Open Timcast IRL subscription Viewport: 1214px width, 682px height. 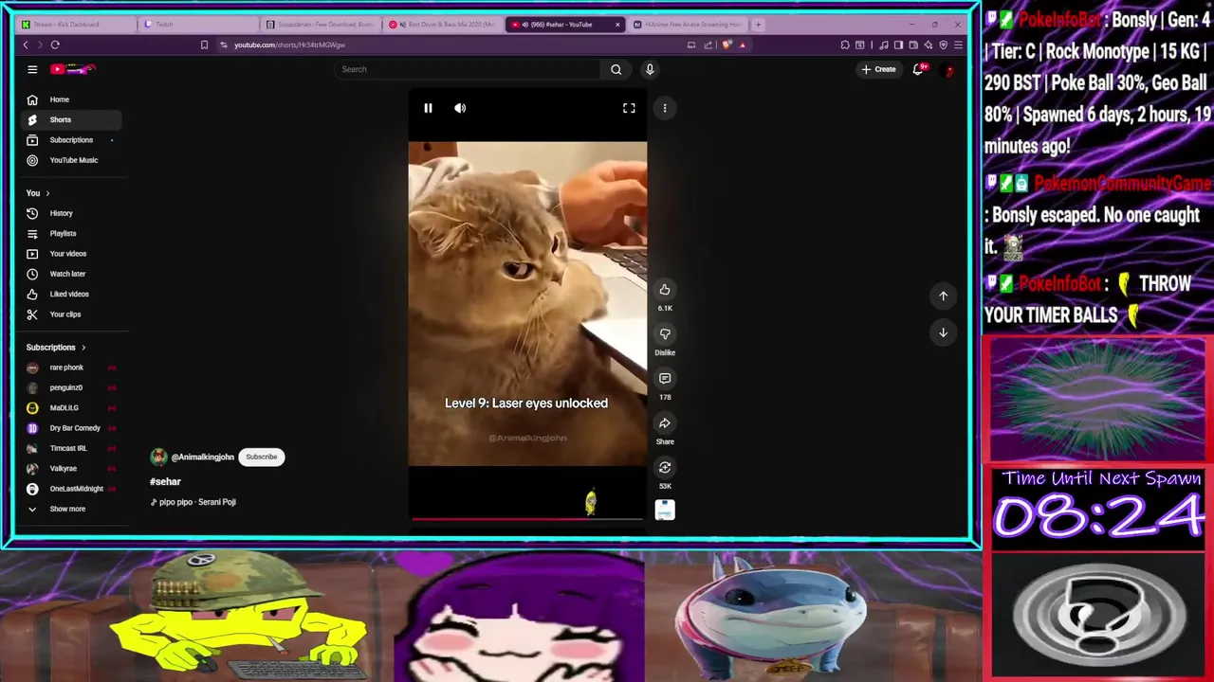(x=70, y=448)
